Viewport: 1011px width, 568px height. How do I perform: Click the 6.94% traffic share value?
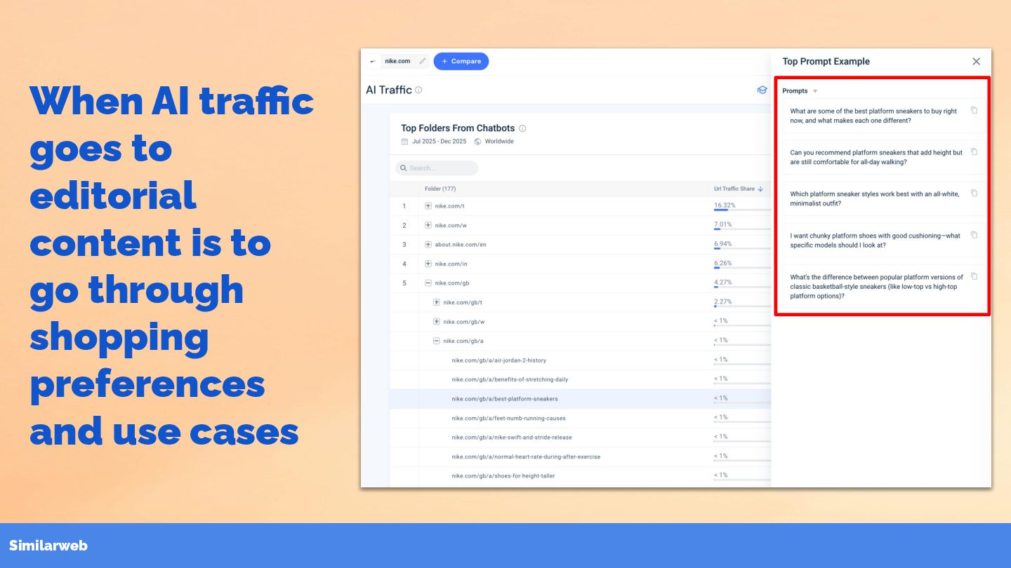pyautogui.click(x=723, y=244)
